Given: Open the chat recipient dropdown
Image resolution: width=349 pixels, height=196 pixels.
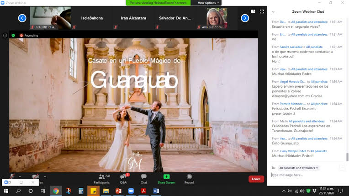Looking at the screenshot, I should pos(298,168).
